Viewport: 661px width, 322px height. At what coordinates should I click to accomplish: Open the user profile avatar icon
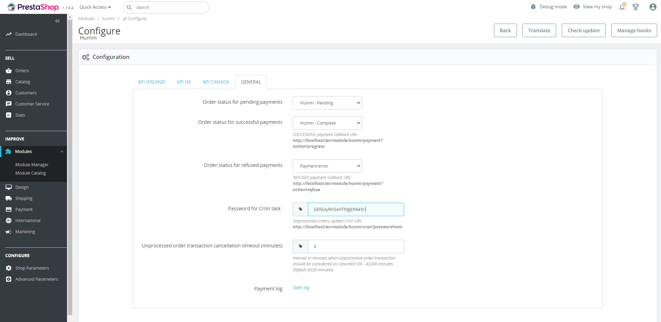(x=653, y=7)
